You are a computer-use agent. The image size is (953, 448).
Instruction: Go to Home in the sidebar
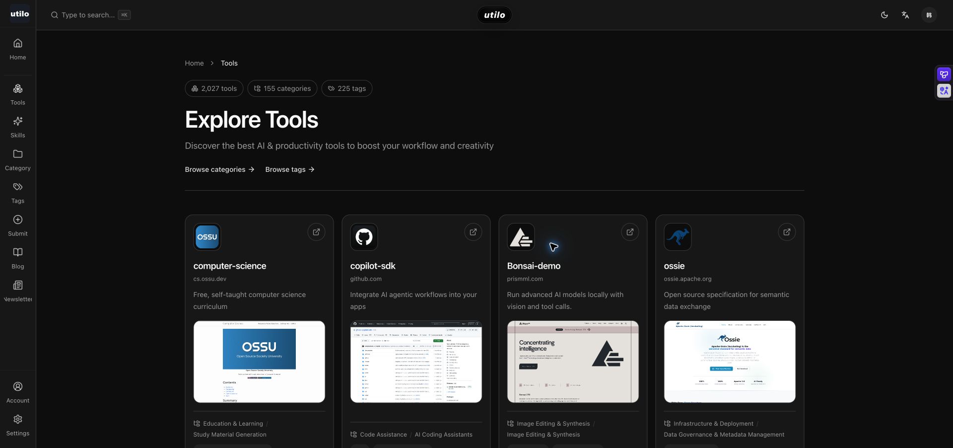pyautogui.click(x=18, y=49)
